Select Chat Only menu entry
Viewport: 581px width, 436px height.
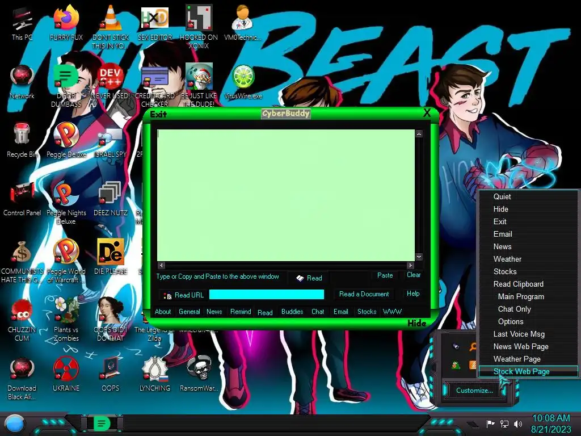[x=529, y=309]
